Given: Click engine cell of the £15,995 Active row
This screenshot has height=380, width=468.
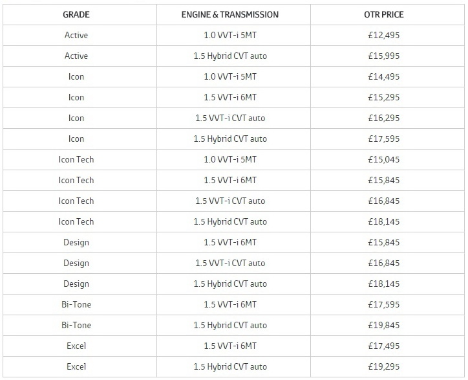Looking at the screenshot, I should 230,56.
